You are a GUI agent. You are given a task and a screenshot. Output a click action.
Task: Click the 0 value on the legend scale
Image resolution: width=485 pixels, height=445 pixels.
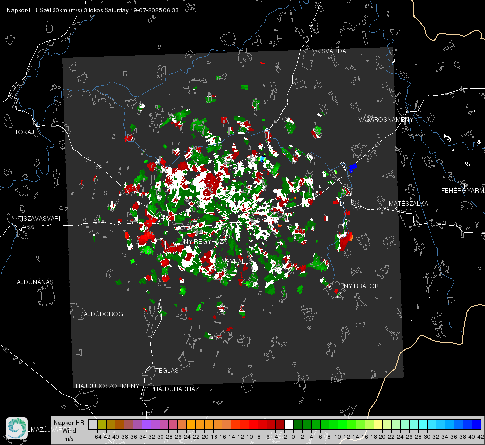pyautogui.click(x=293, y=437)
